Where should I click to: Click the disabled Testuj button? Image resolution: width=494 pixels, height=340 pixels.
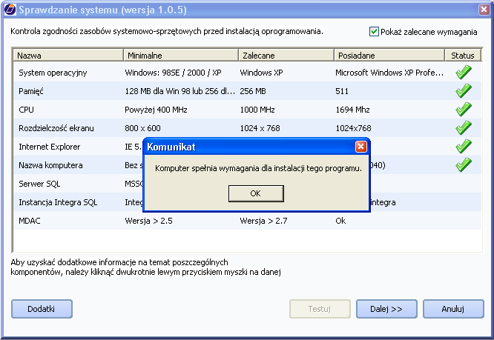tap(320, 309)
